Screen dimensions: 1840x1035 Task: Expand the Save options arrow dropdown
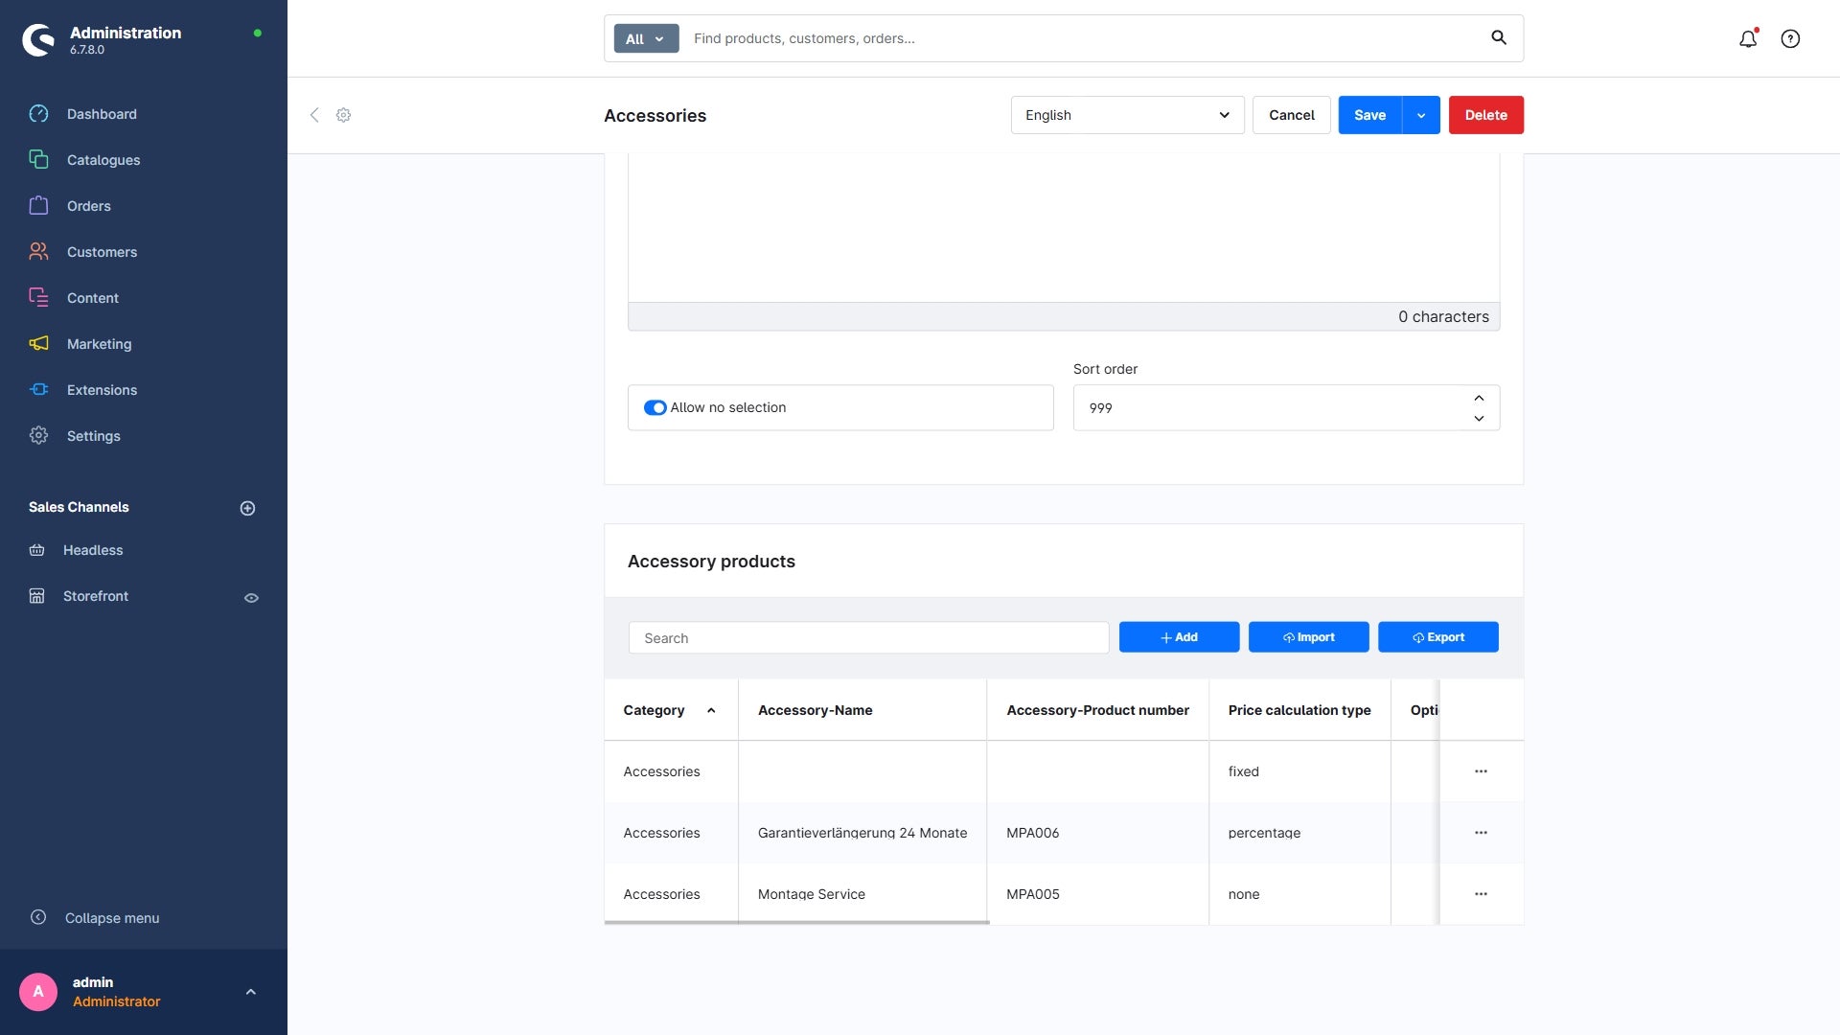[x=1421, y=115]
